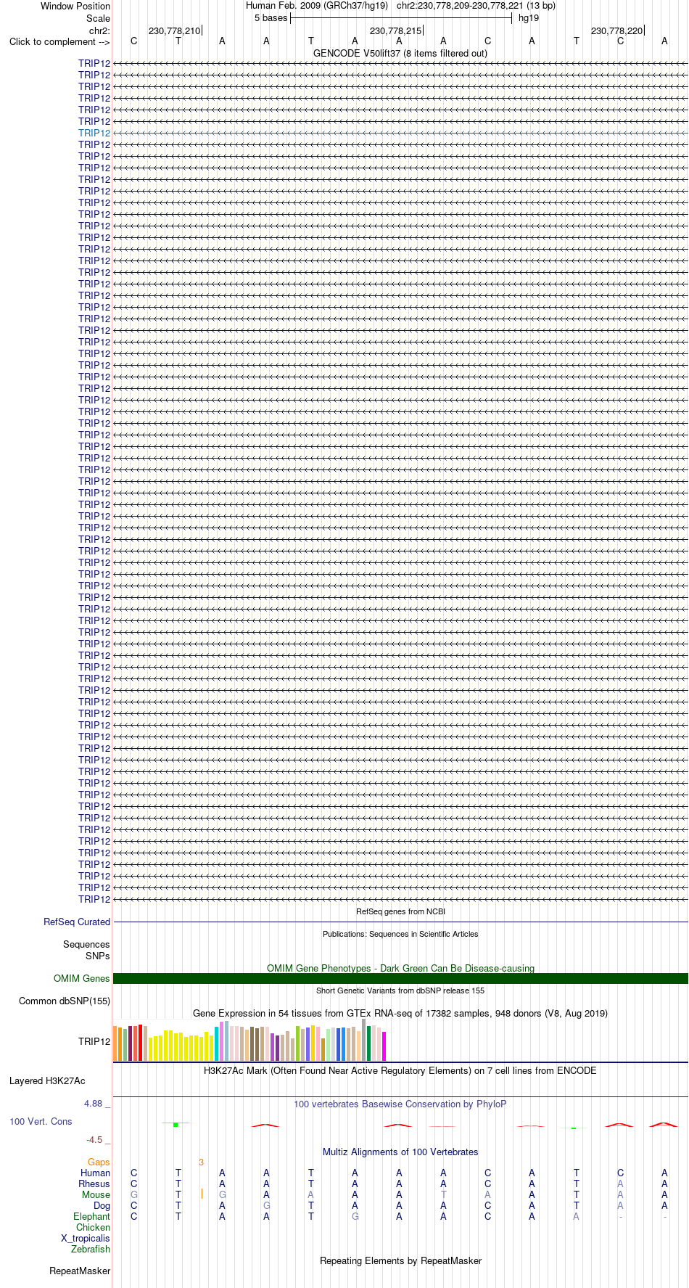Open Repeating Elements by RepeatMasker title
Viewport: 689px width, 1288px height.
(x=400, y=1261)
